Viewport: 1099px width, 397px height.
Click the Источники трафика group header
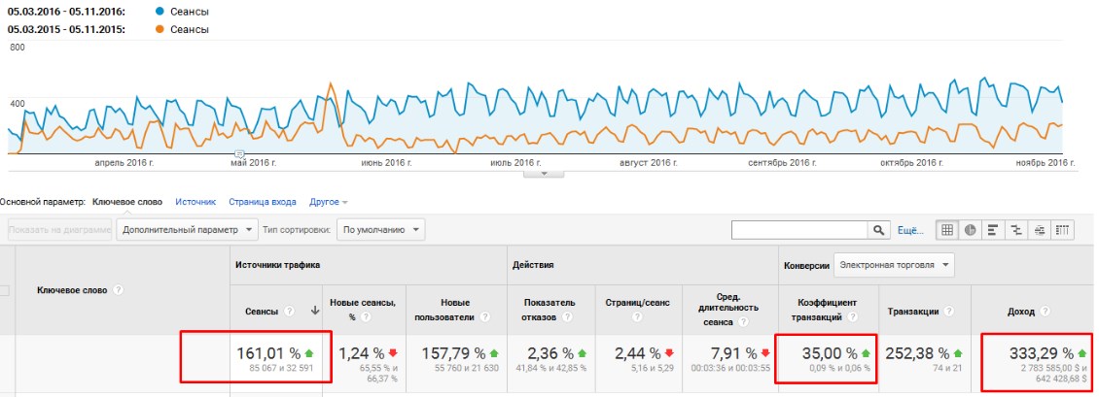pyautogui.click(x=277, y=265)
